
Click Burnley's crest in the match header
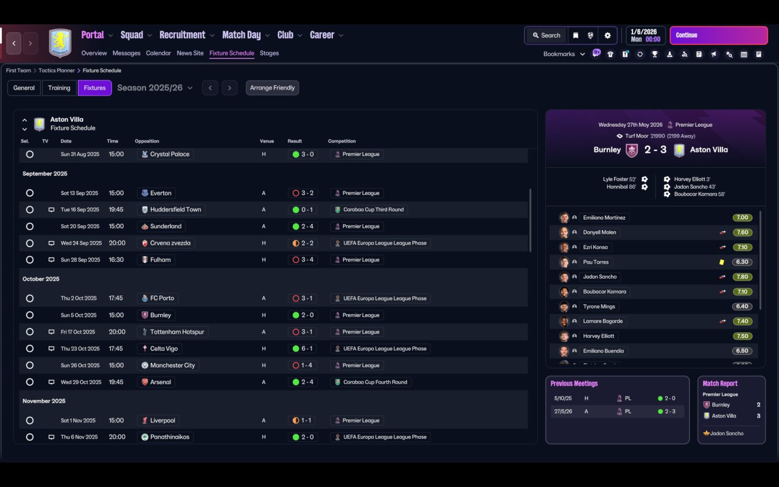[632, 150]
